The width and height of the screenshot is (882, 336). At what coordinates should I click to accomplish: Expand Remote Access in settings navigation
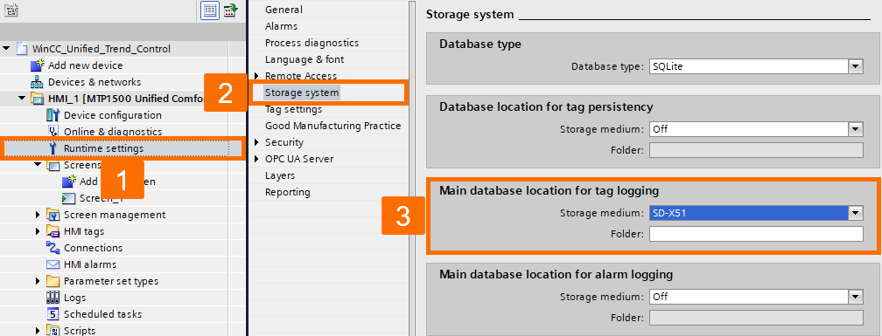(256, 76)
